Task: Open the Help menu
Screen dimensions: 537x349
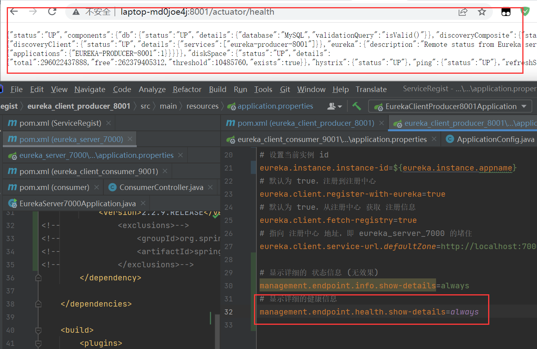Action: [341, 89]
